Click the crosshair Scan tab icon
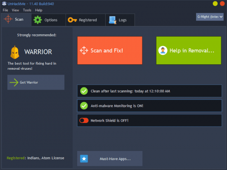 click(8, 19)
